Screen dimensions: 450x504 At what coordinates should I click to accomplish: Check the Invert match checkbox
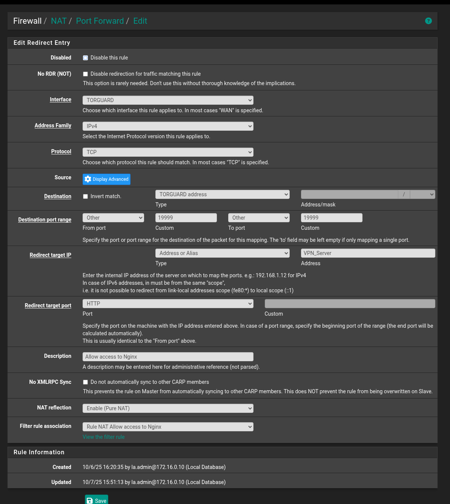86,196
